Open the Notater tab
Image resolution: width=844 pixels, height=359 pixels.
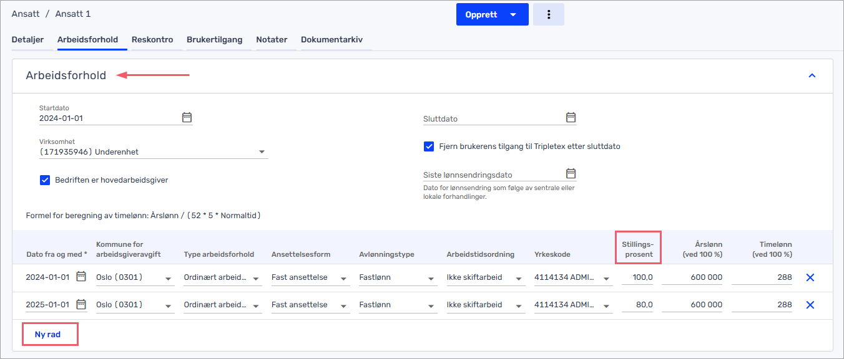click(x=272, y=39)
